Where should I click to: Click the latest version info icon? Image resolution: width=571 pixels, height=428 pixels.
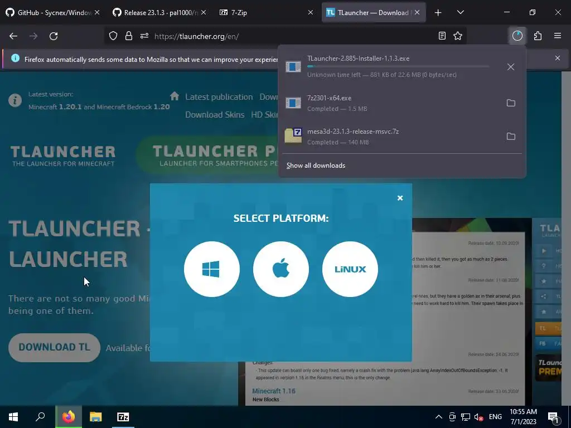[x=15, y=100]
